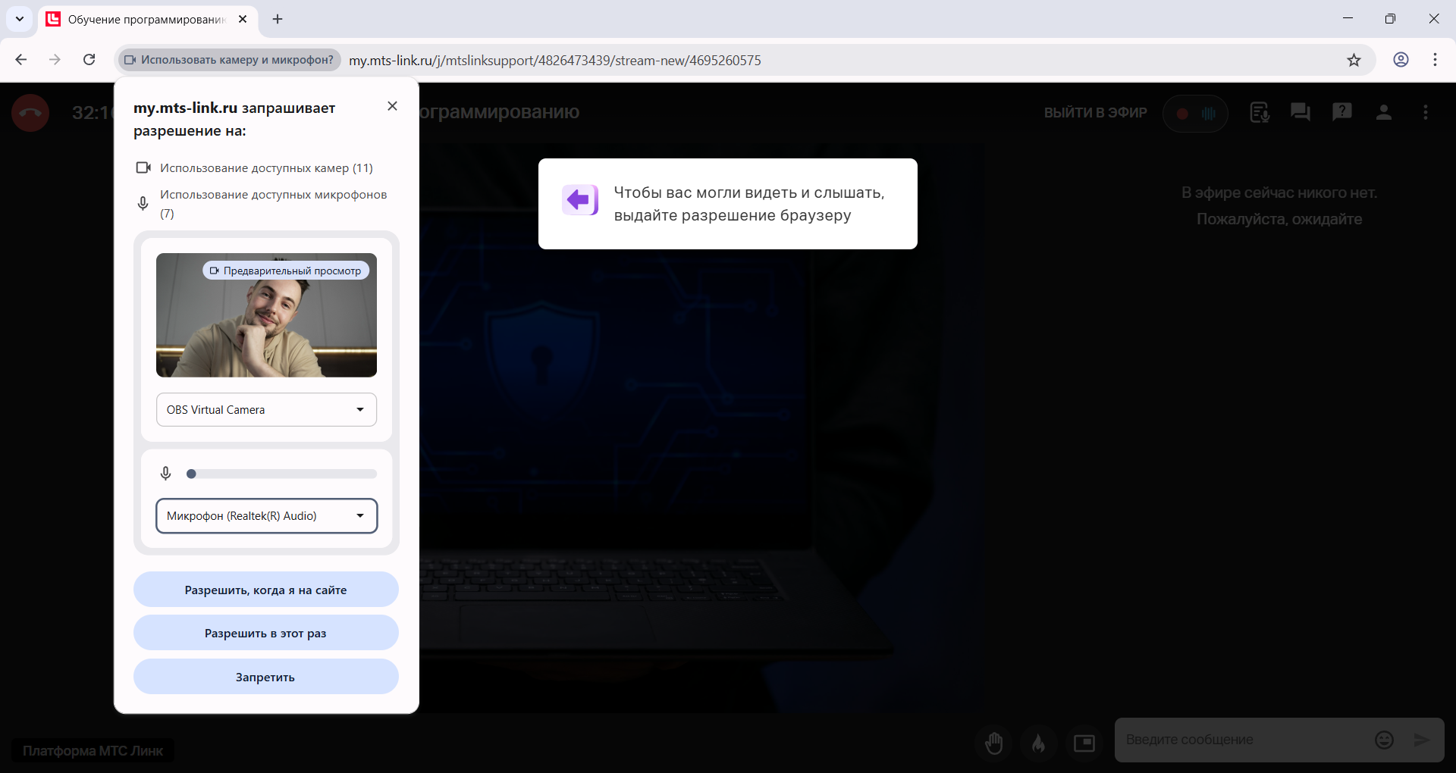Open a new browser tab
1456x773 pixels.
tap(278, 19)
